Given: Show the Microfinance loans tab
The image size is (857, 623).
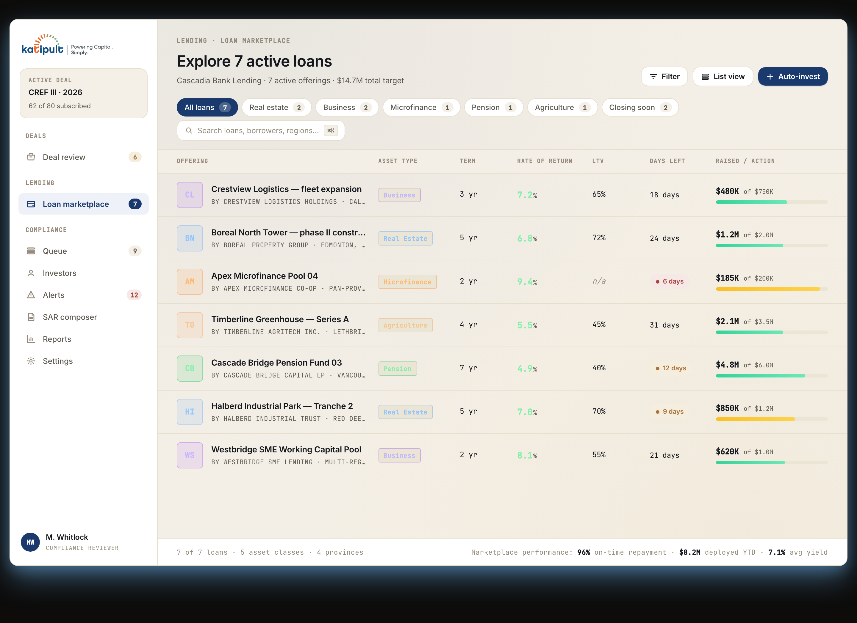Looking at the screenshot, I should pos(421,108).
